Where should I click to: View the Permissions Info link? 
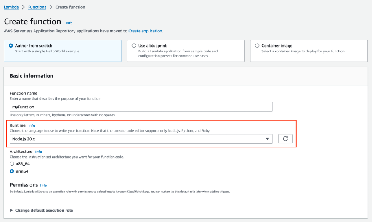43,185
